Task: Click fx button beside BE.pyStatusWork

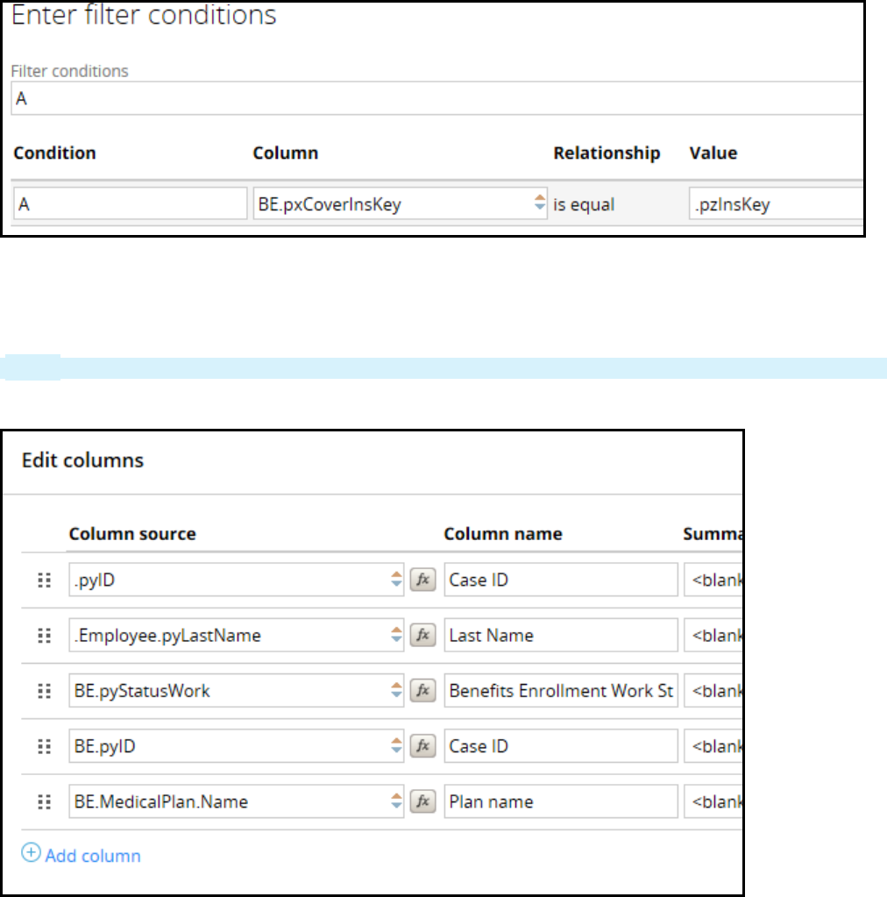Action: pyautogui.click(x=422, y=691)
